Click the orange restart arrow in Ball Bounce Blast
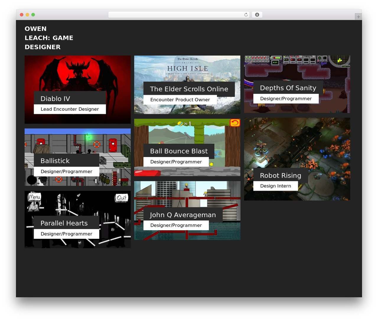This screenshot has width=378, height=320. click(235, 123)
